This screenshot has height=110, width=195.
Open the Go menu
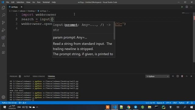34,2
